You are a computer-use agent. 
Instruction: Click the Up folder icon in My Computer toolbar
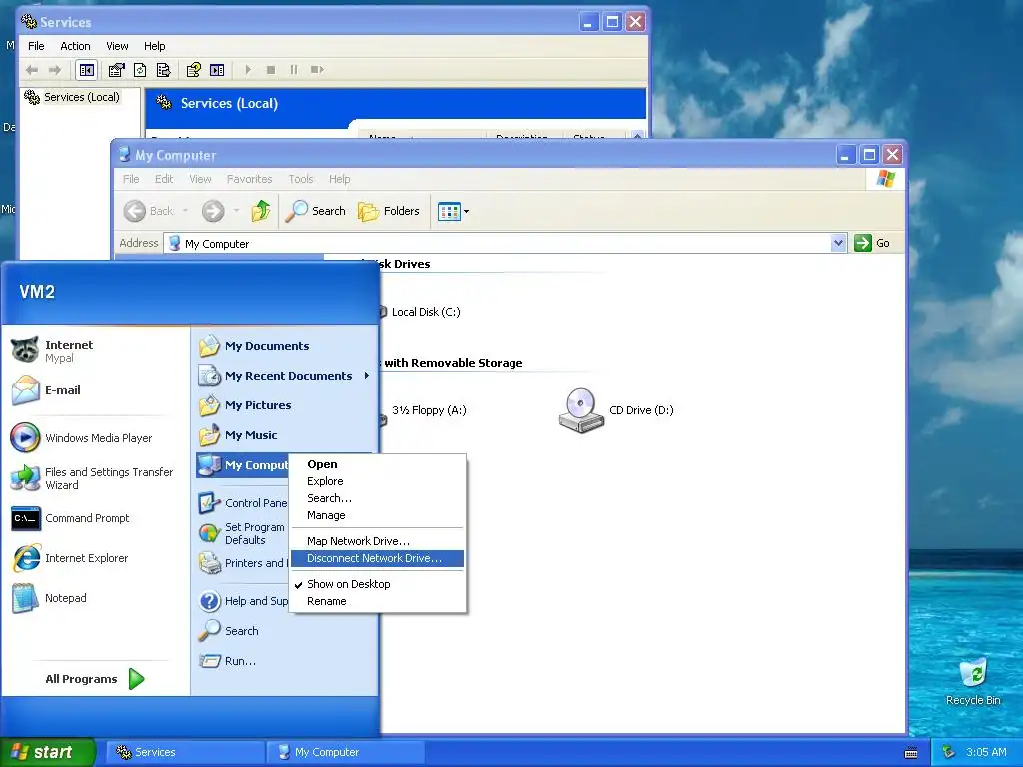click(x=261, y=211)
